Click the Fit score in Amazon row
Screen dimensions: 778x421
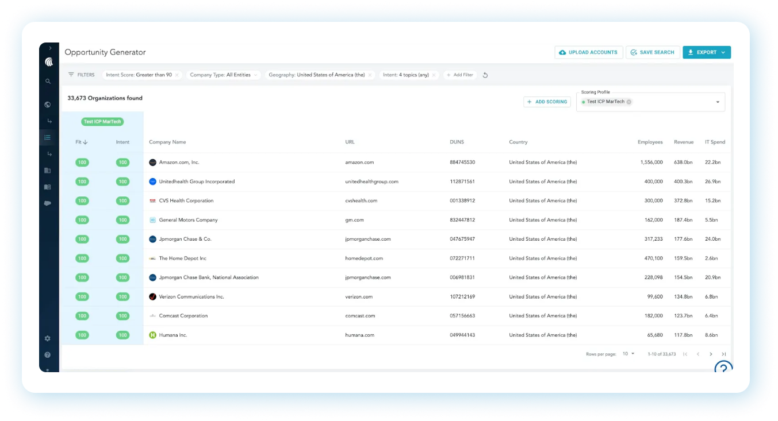tap(82, 163)
